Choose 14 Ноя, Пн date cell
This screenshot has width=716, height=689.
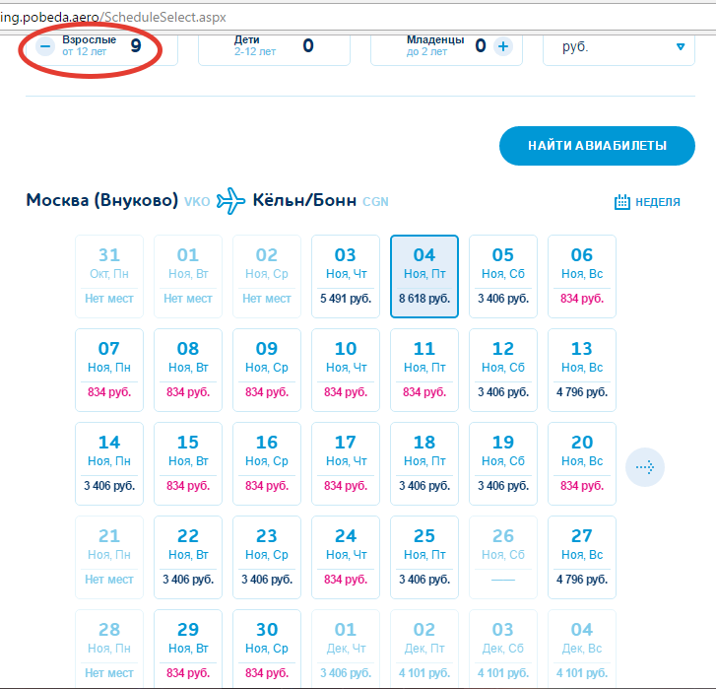tap(109, 463)
